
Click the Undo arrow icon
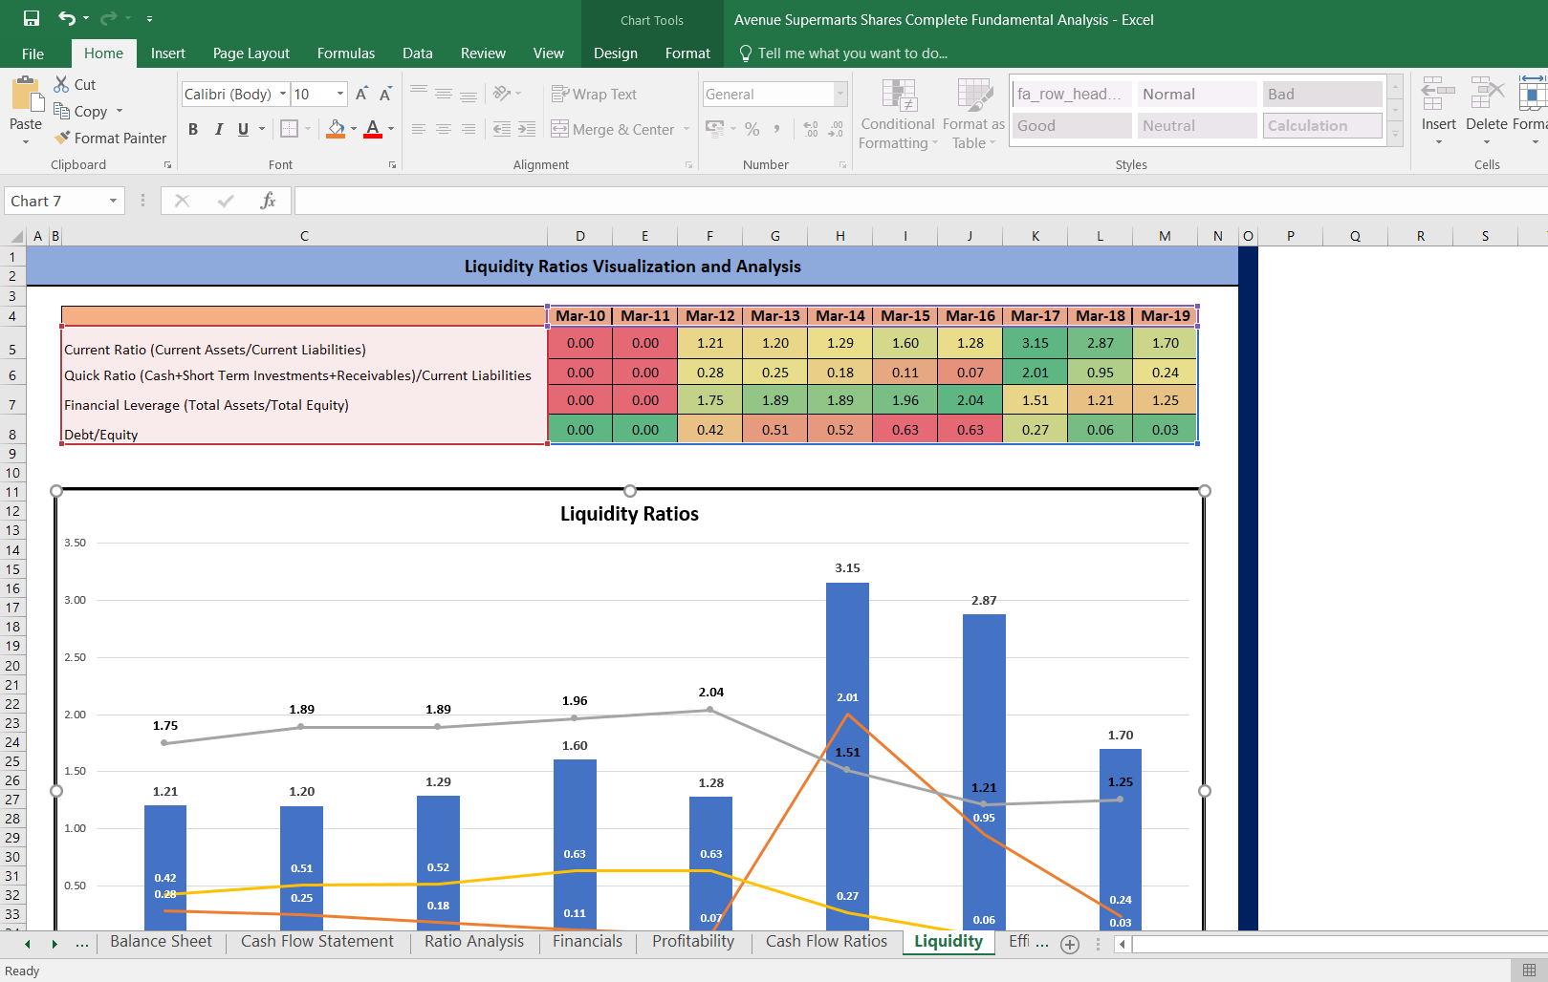[67, 18]
